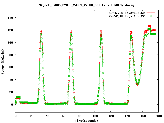The height and width of the screenshot is (123, 164).
Task: Click the y-axis tick label 140
Action: 10,18
